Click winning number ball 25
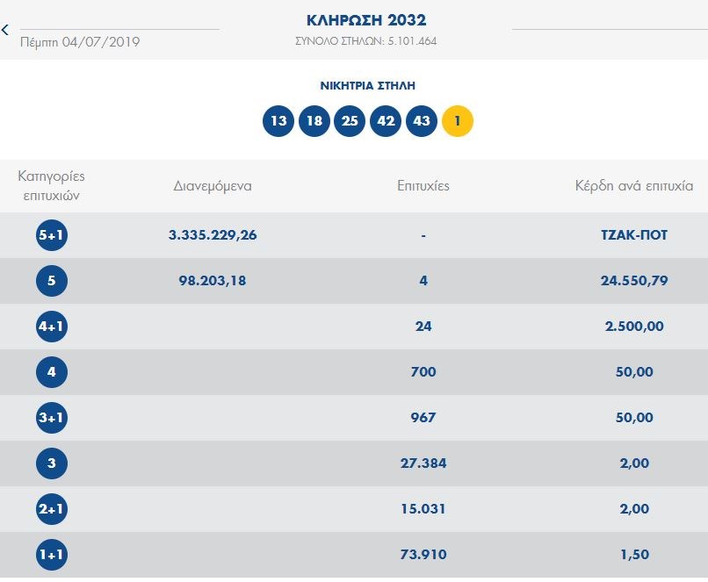The height and width of the screenshot is (582, 708). [350, 121]
